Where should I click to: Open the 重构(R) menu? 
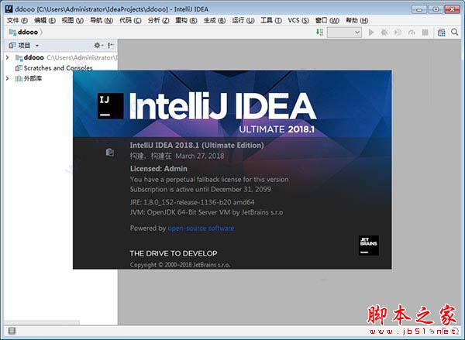[186, 20]
